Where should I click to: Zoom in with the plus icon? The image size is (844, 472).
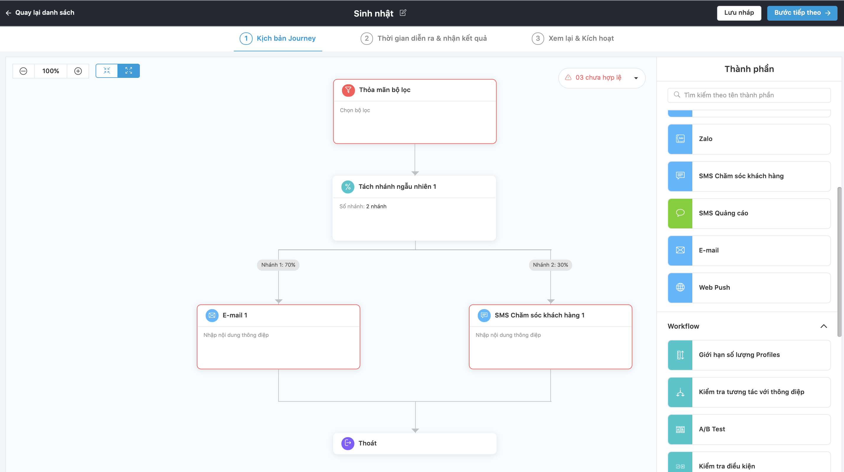[x=78, y=71]
